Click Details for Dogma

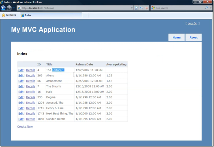[x=31, y=97]
